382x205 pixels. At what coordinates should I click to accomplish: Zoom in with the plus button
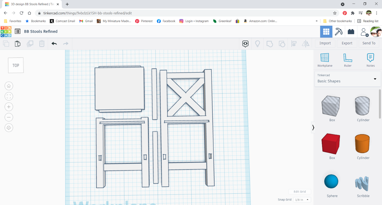coord(9,107)
